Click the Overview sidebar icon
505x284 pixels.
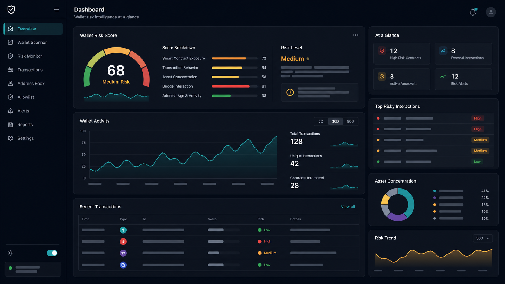(11, 29)
